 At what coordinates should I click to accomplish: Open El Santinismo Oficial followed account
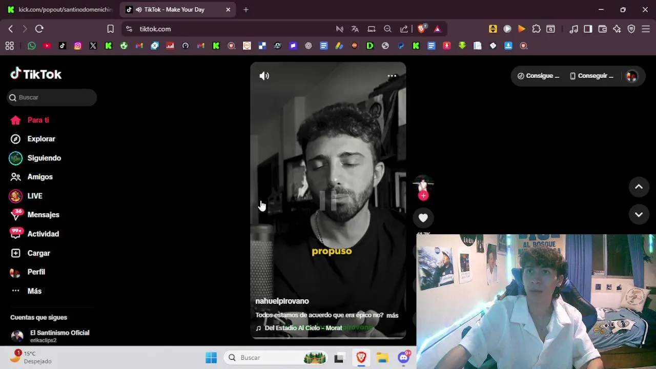[50, 336]
